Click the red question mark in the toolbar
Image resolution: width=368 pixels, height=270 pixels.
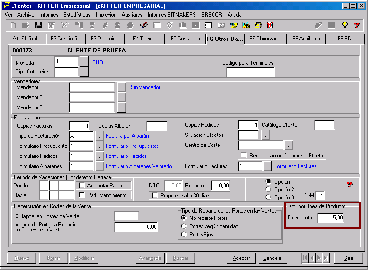point(357,25)
